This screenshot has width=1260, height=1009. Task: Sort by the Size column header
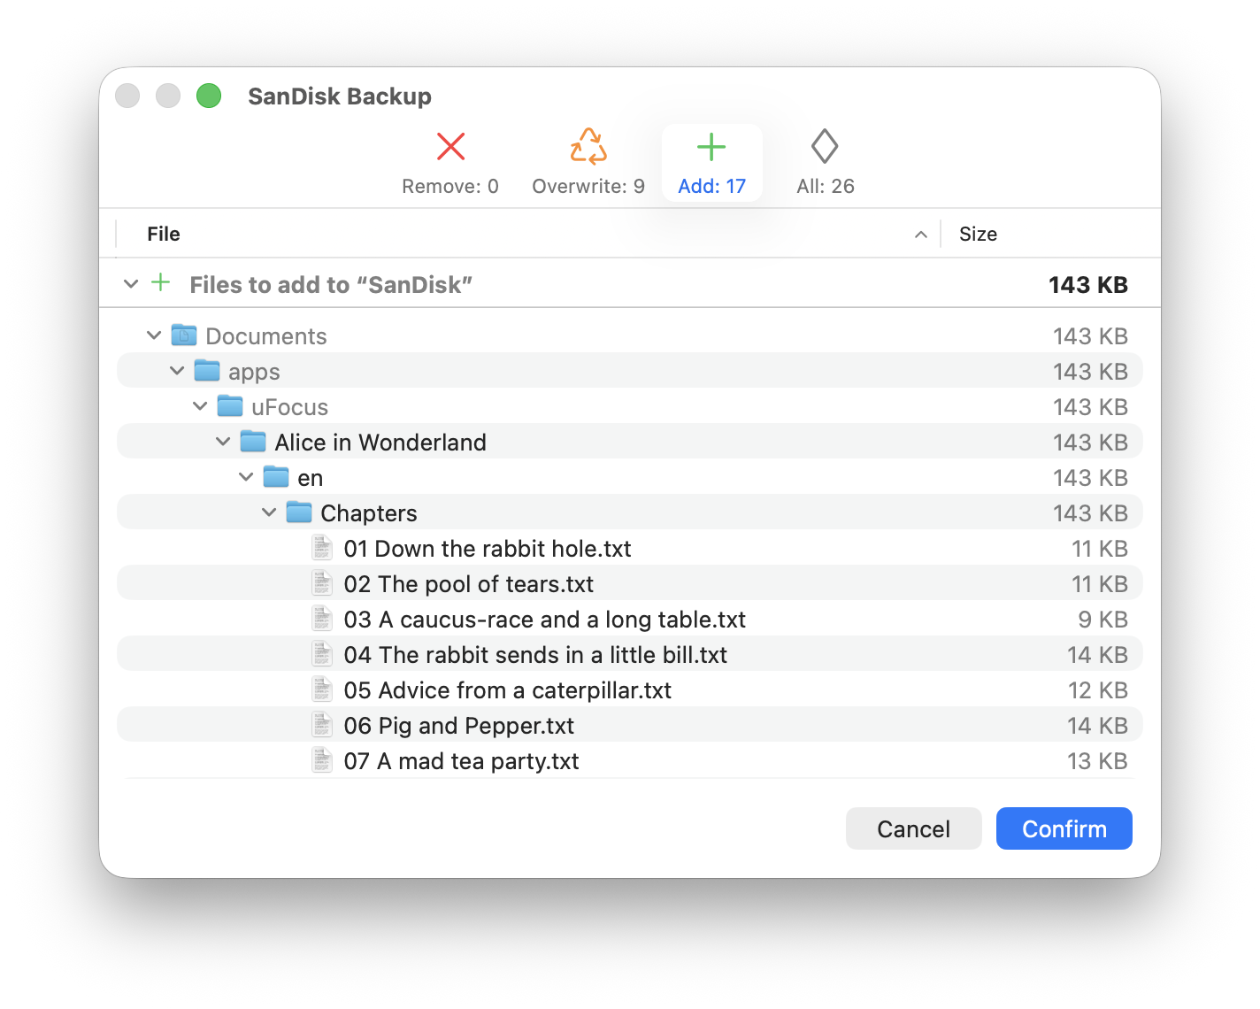tap(978, 234)
